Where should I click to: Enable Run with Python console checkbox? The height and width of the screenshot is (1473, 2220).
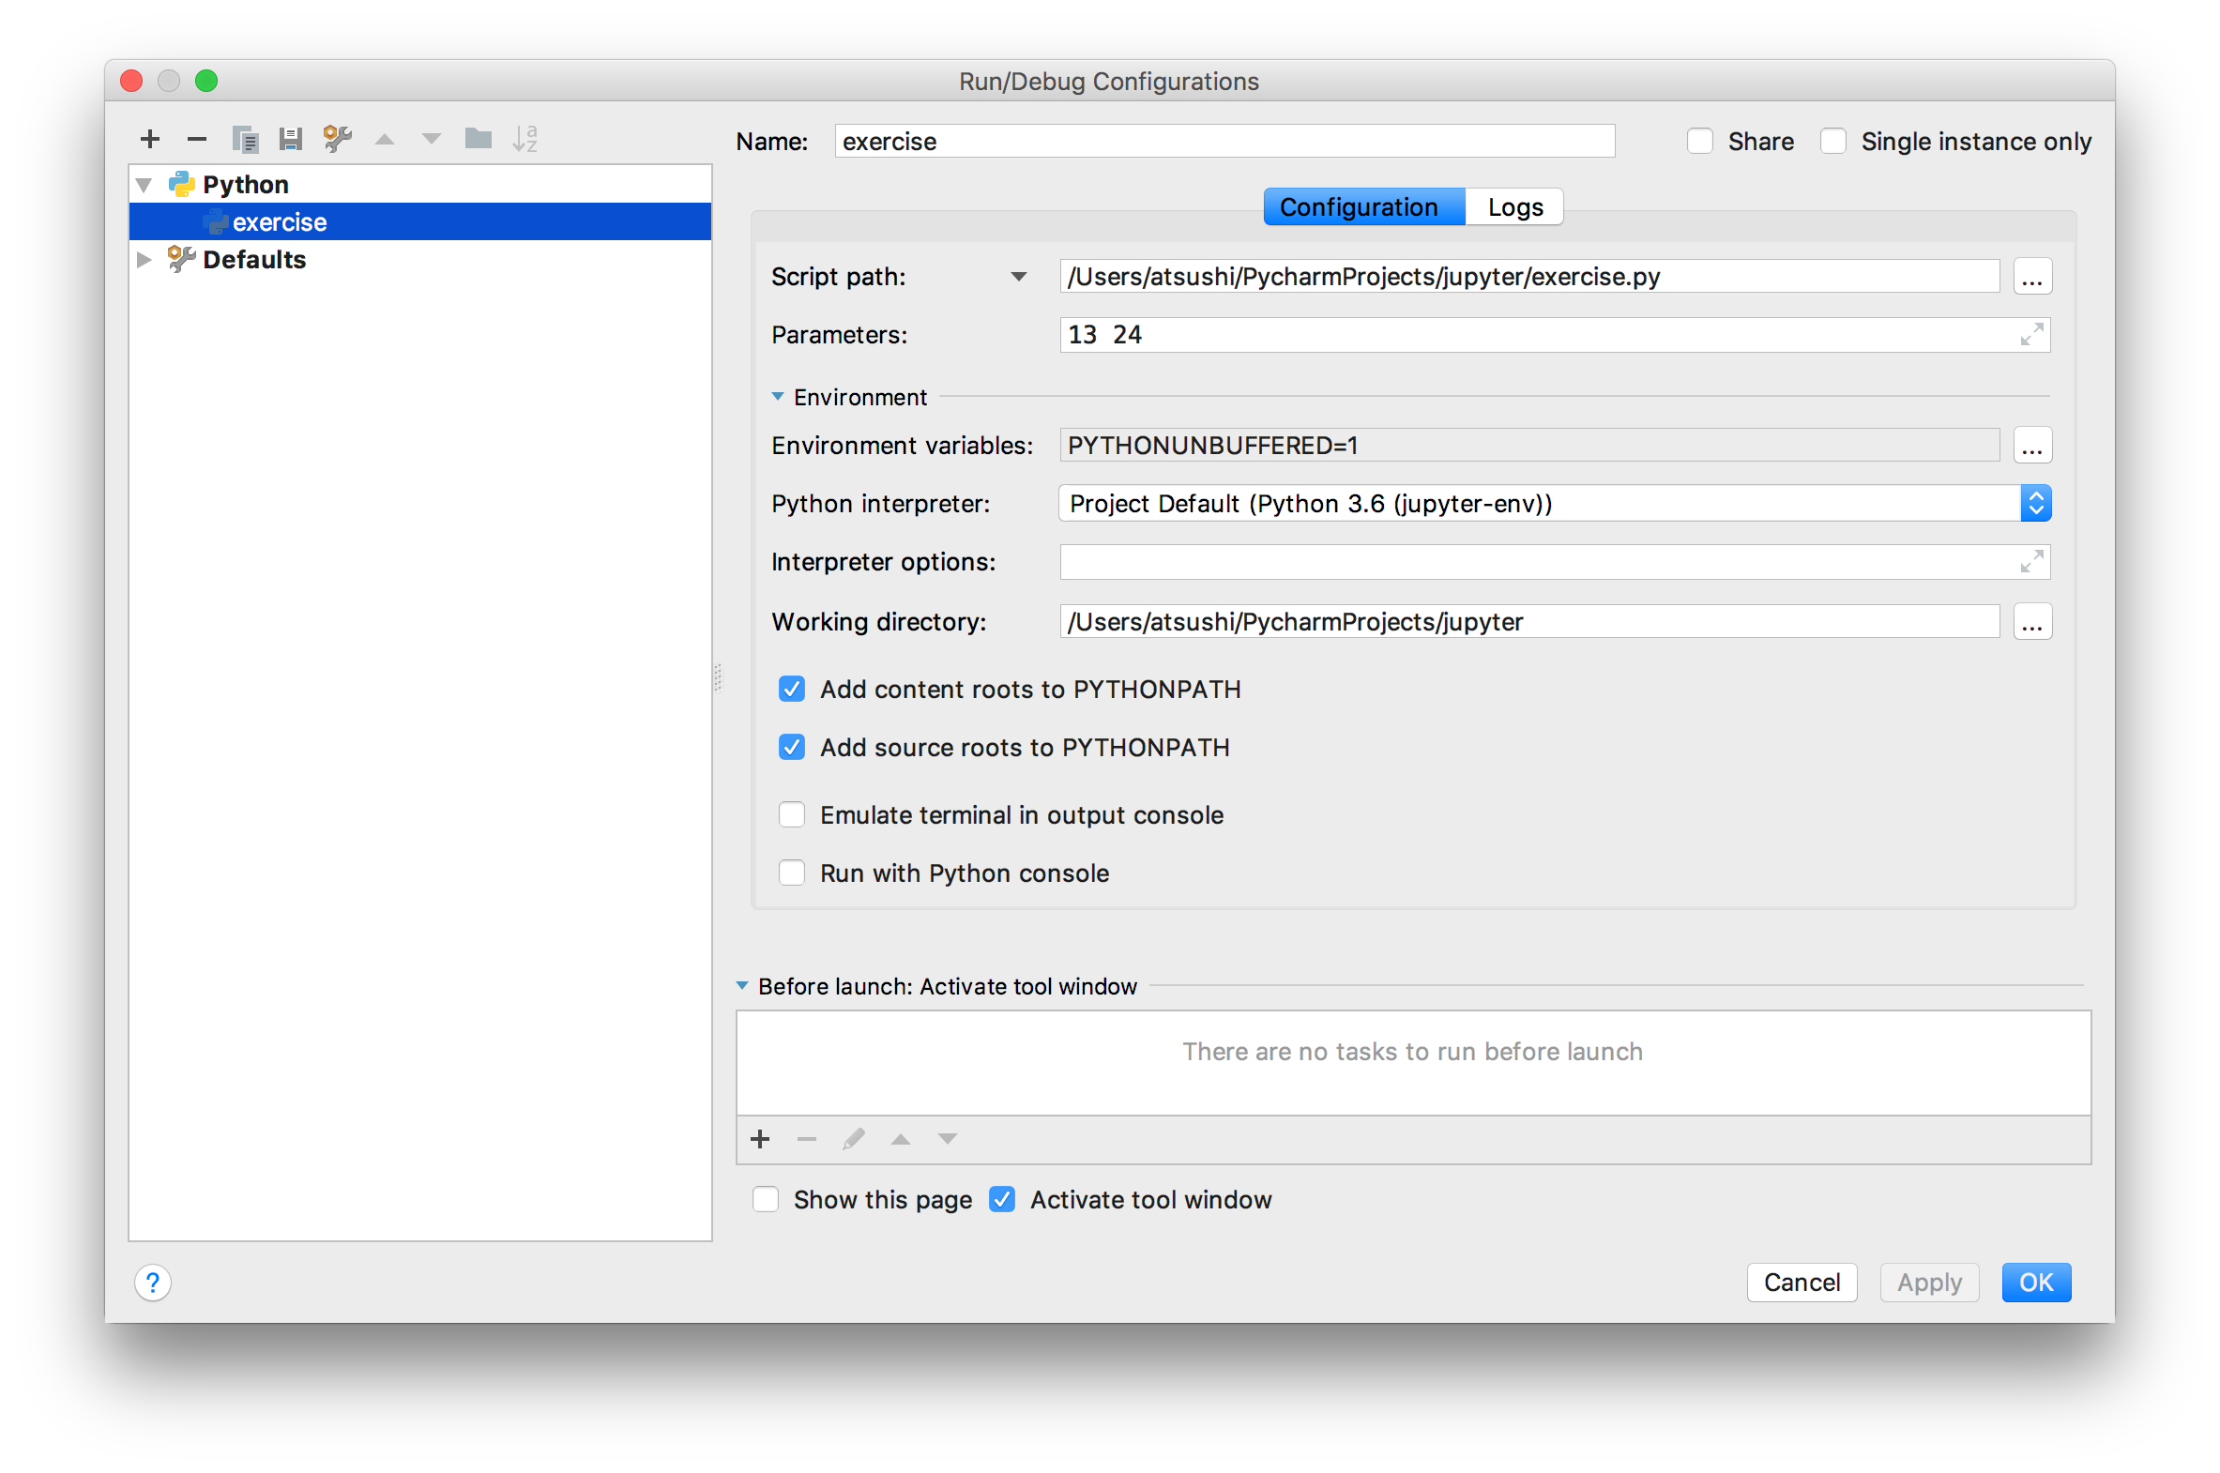792,873
